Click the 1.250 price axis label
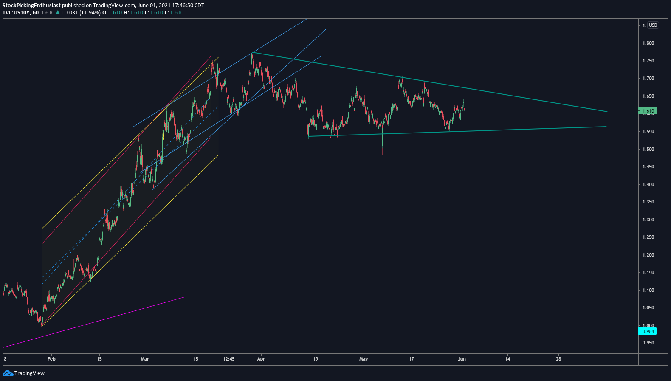The image size is (671, 381). [x=648, y=237]
